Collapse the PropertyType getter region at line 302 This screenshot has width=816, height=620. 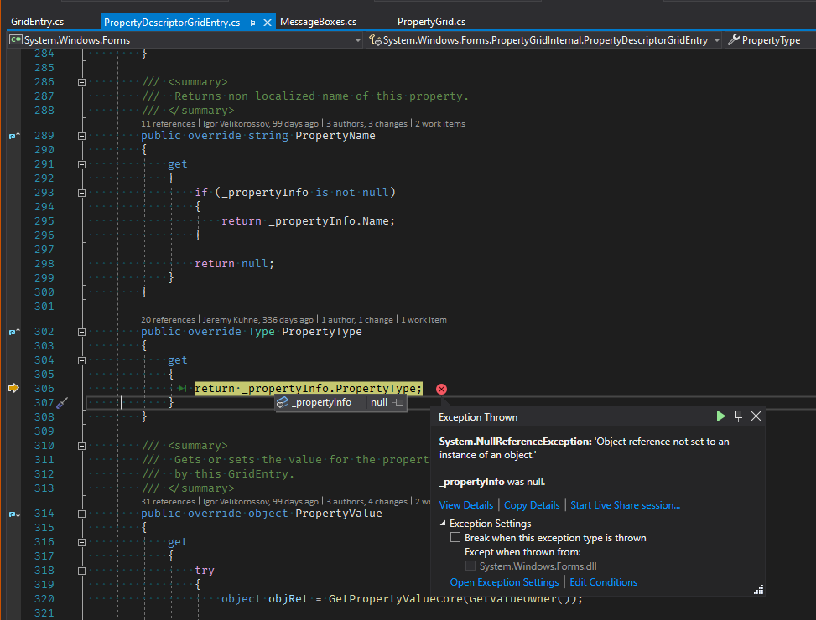click(81, 331)
